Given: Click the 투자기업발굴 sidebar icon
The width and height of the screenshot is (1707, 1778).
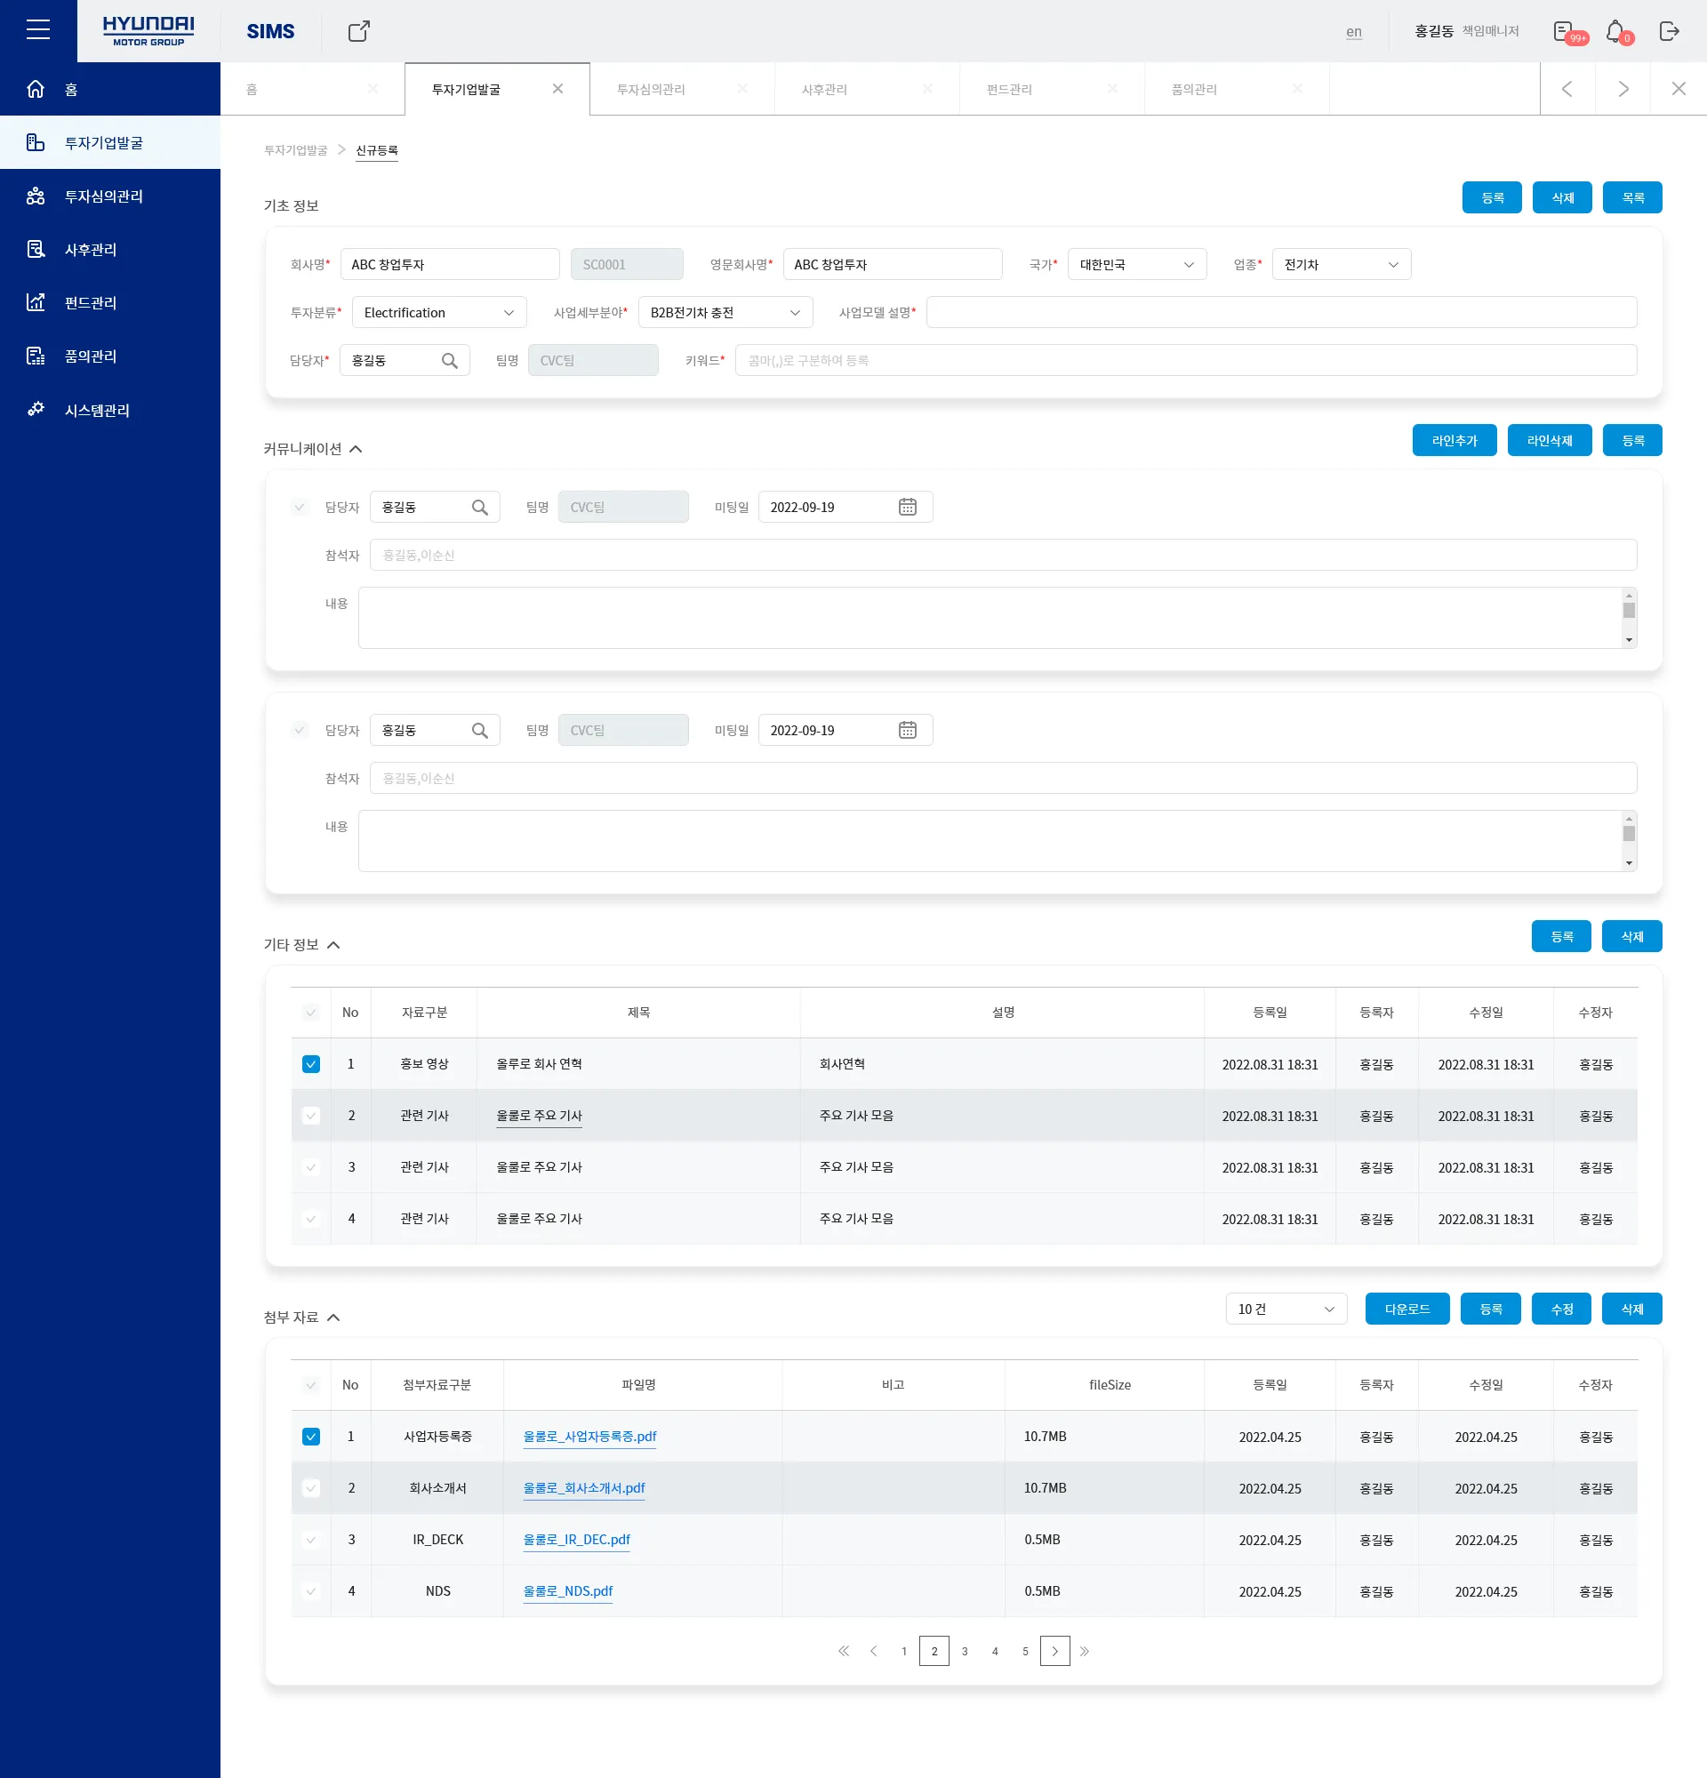Looking at the screenshot, I should [36, 142].
